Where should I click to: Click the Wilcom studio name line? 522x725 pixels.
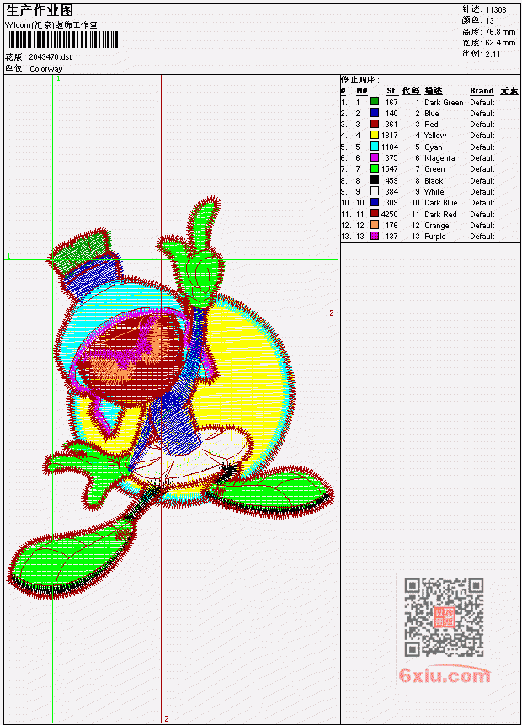51,25
